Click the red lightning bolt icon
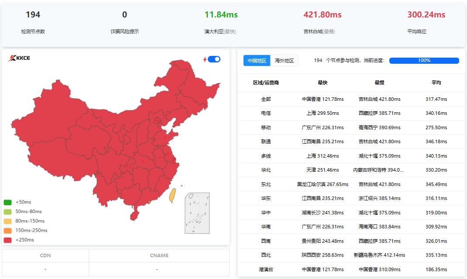The height and width of the screenshot is (279, 467). [205, 59]
